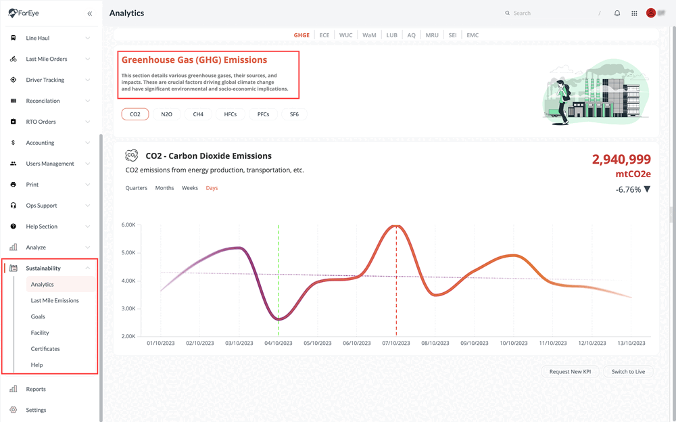Image resolution: width=676 pixels, height=422 pixels.
Task: Expand the Users Management chevron
Action: point(87,164)
